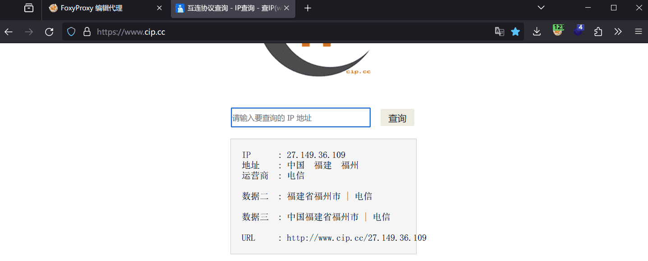The height and width of the screenshot is (261, 648).
Task: Open the hamburger application menu
Action: click(x=639, y=31)
